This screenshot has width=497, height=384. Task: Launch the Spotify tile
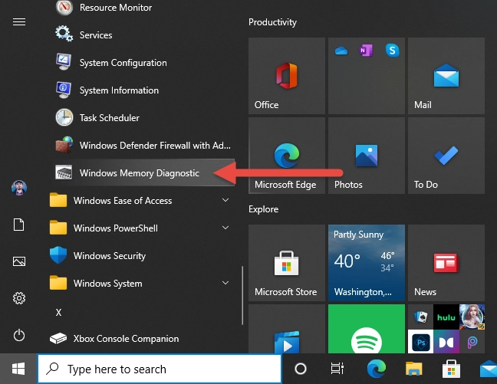367,329
